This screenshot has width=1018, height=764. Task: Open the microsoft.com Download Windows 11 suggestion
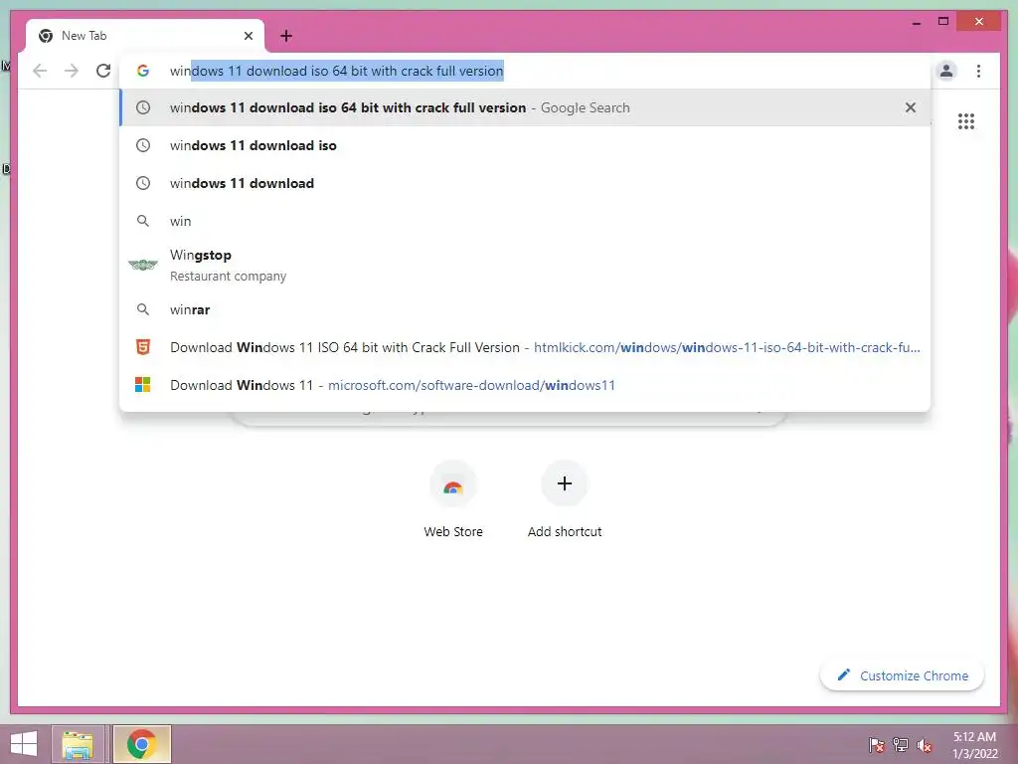click(525, 385)
